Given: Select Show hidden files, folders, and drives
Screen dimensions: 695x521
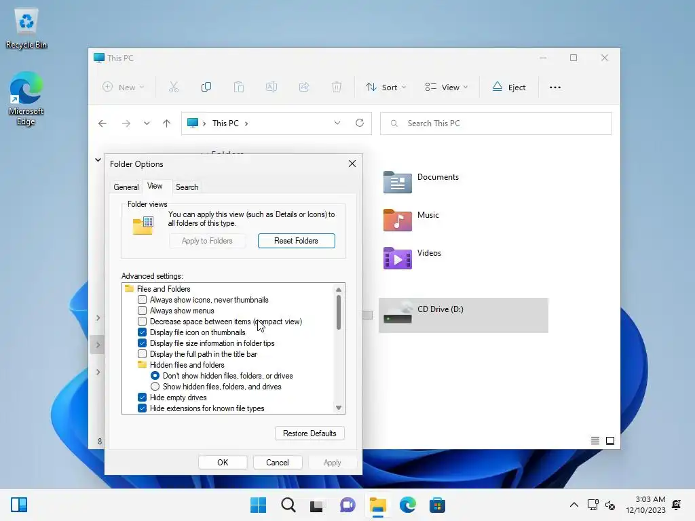Looking at the screenshot, I should click(155, 387).
